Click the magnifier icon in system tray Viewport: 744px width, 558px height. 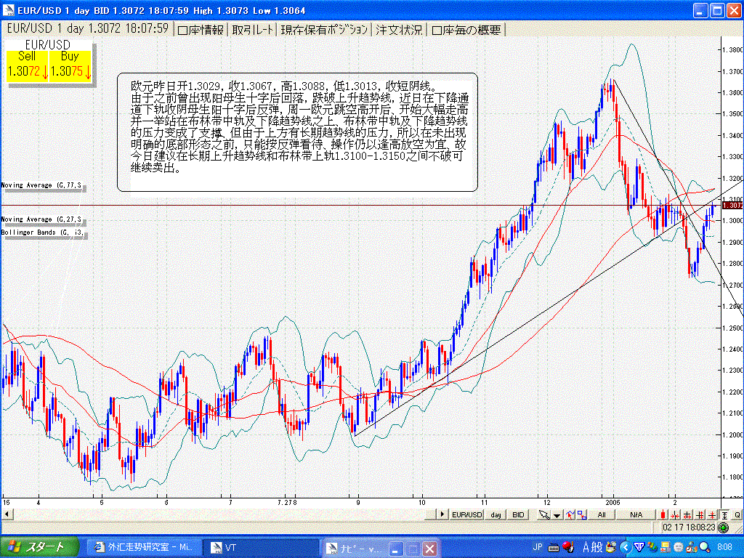tap(704, 548)
